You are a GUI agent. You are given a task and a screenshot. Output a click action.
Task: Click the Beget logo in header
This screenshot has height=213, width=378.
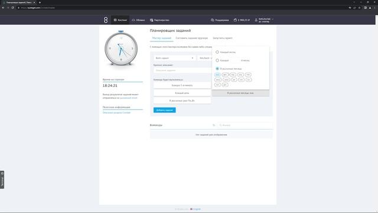coord(106,20)
